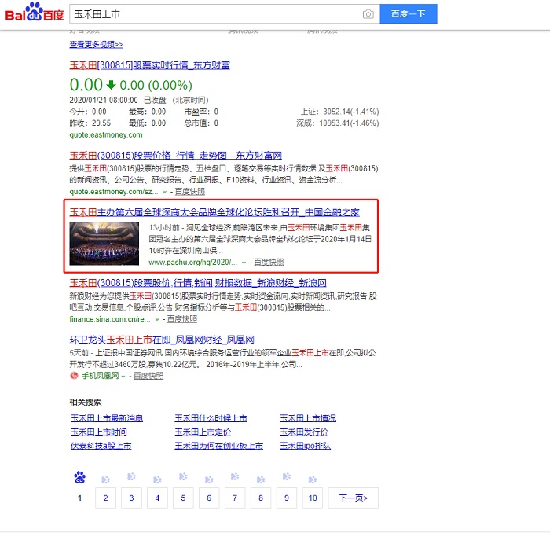Search related term 玉禾田为何在创业板上市

point(219,446)
